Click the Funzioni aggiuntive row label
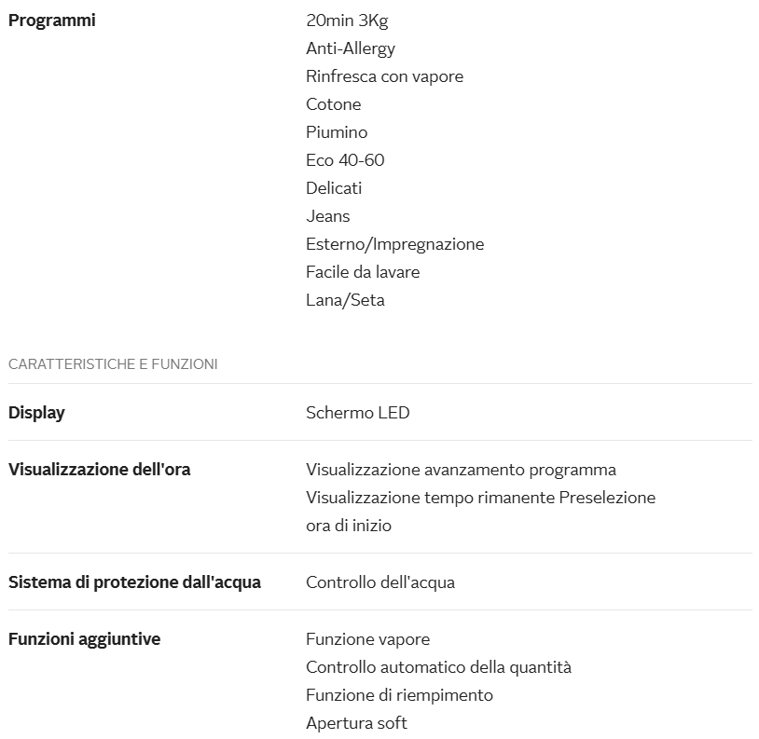 click(x=84, y=638)
